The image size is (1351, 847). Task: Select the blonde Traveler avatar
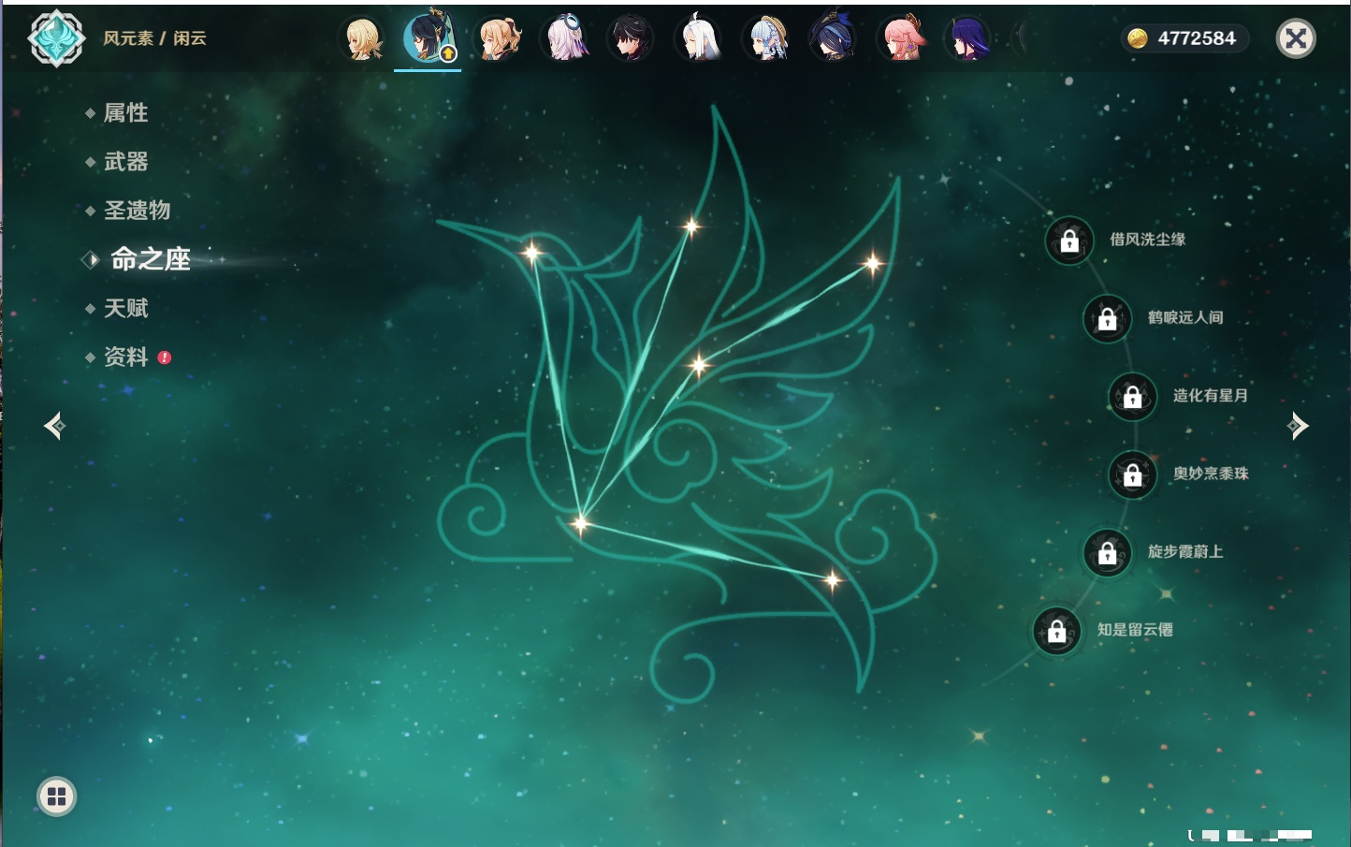pyautogui.click(x=363, y=39)
